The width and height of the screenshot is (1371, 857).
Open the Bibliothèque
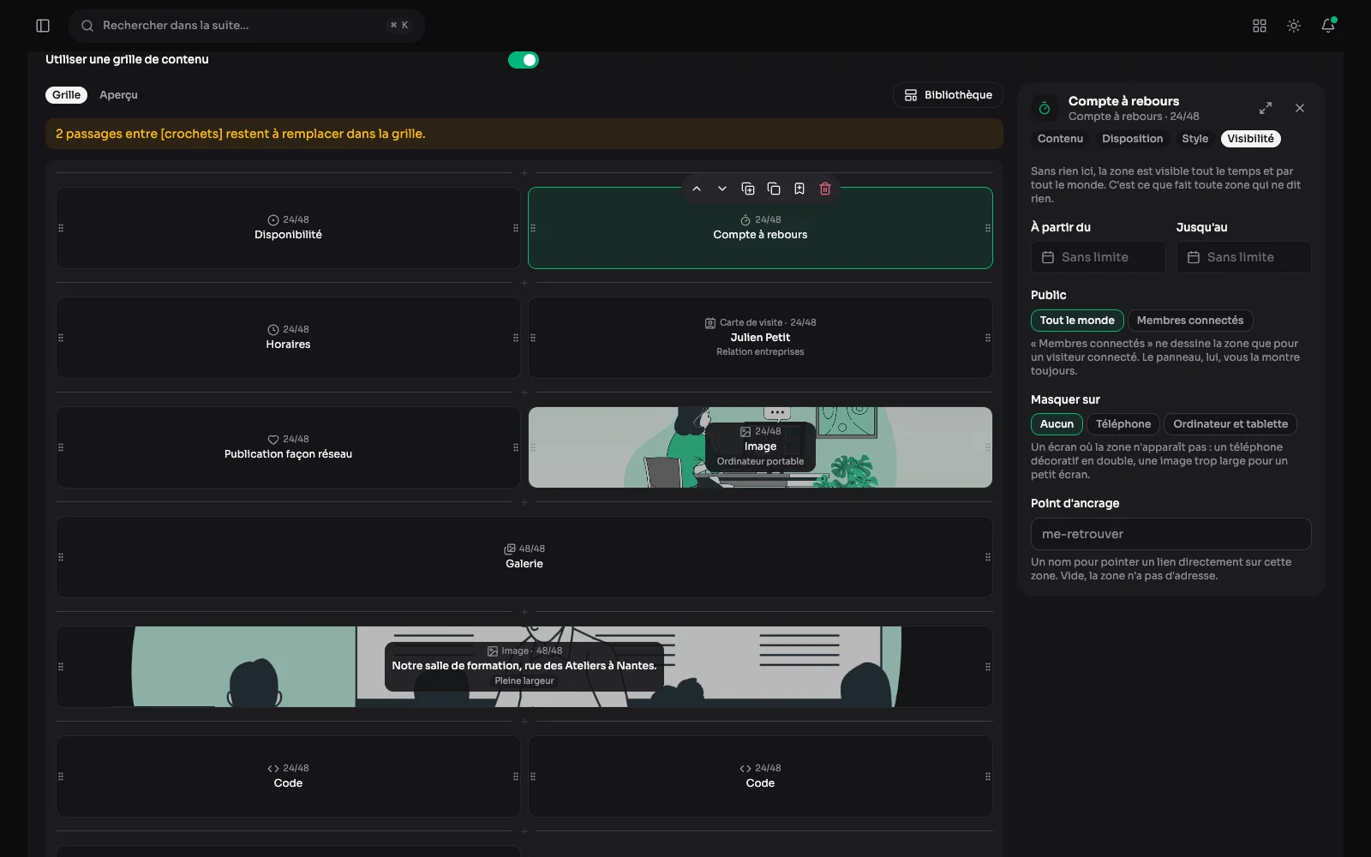(x=948, y=95)
